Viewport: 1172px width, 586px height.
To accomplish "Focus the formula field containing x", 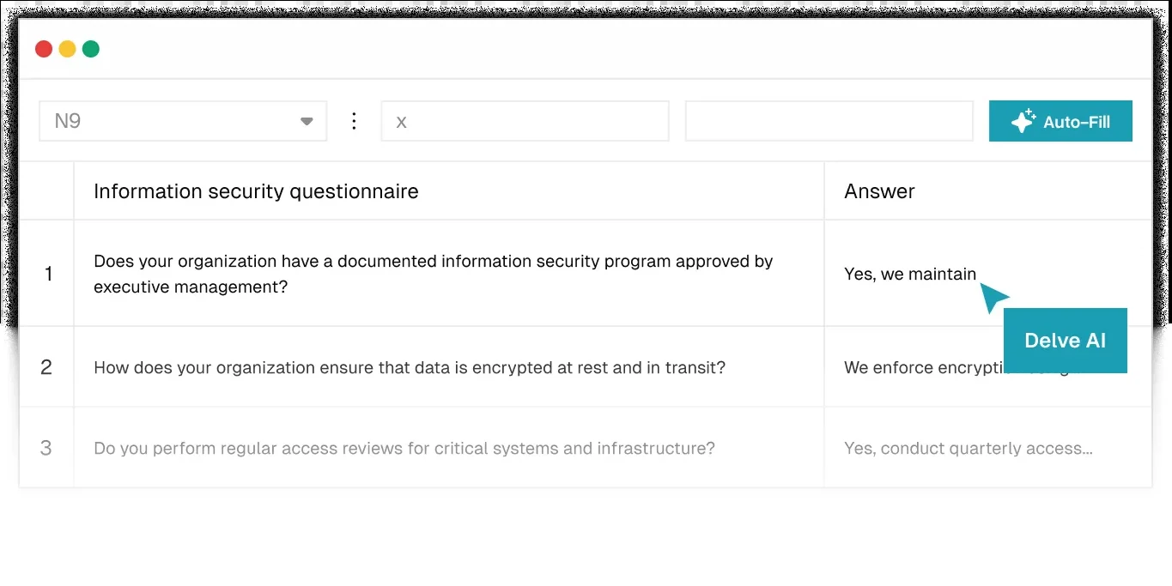I will click(525, 121).
